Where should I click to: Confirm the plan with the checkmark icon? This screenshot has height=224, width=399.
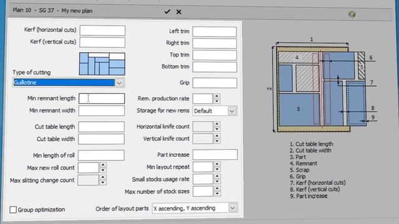coord(167,12)
